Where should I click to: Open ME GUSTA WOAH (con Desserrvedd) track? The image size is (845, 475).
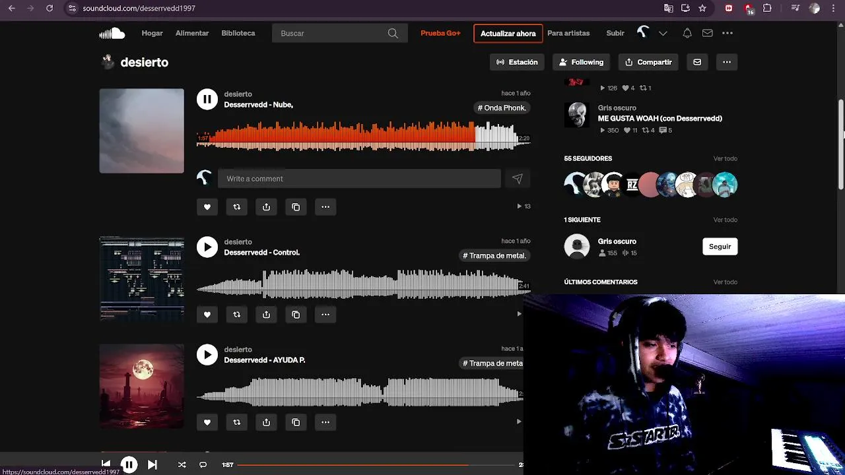pyautogui.click(x=659, y=119)
